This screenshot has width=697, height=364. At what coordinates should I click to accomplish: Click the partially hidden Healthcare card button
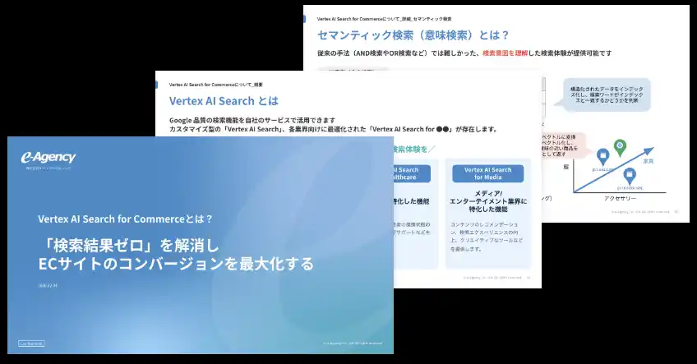click(411, 173)
